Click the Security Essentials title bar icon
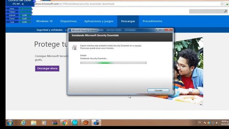This screenshot has width=229, height=129. click(70, 30)
